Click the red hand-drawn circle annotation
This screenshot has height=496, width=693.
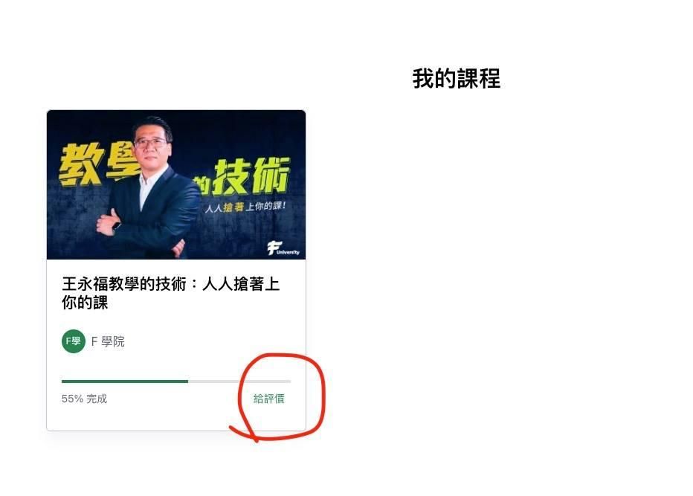click(278, 396)
